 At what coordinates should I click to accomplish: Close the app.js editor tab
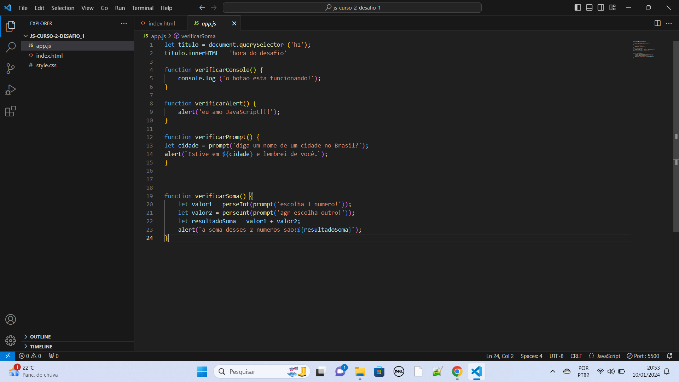234,23
